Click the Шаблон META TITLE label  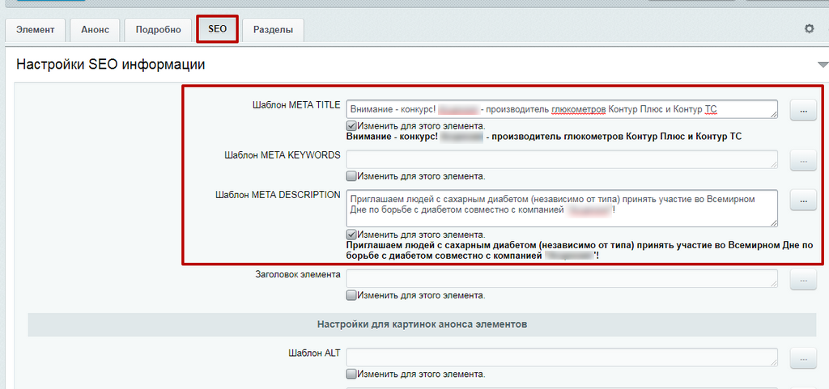tap(296, 105)
